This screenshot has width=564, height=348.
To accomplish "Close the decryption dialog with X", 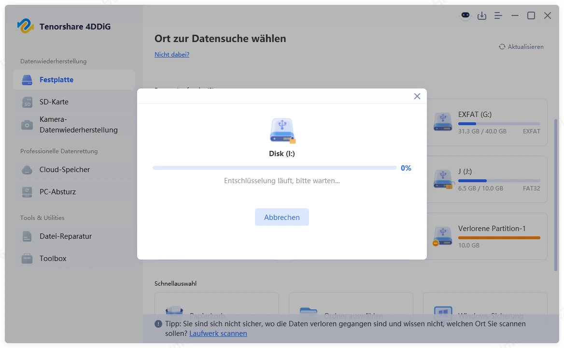I will pos(417,96).
